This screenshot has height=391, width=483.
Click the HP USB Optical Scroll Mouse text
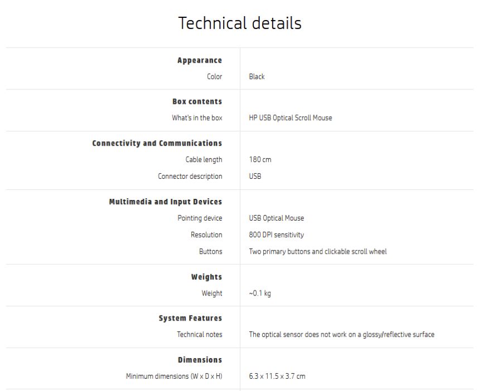pos(291,118)
